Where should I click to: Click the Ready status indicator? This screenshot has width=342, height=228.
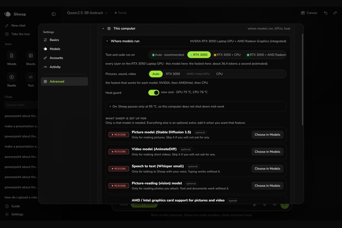(121, 13)
